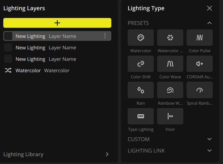Viewport: 223px width, 164px height.
Task: Select the Rainbow Wave preset
Action: [170, 90]
